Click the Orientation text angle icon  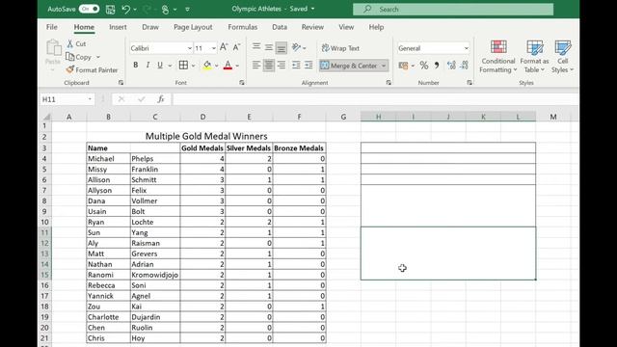pyautogui.click(x=296, y=47)
